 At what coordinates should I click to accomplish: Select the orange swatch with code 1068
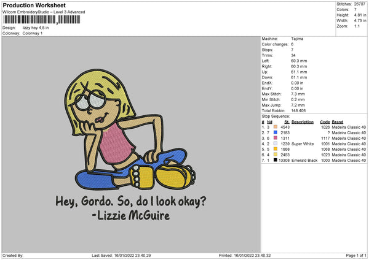click(x=276, y=149)
